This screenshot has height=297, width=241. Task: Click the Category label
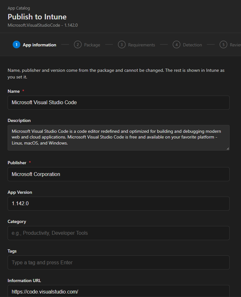[17, 222]
